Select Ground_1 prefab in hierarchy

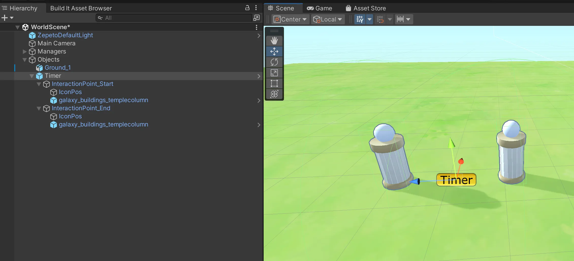tap(58, 68)
